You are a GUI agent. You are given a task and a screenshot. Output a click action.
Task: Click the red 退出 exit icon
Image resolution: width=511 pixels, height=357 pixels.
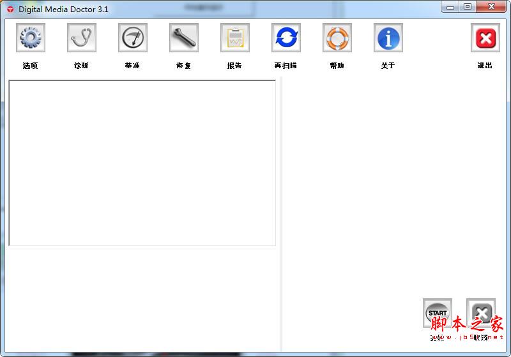click(x=485, y=38)
